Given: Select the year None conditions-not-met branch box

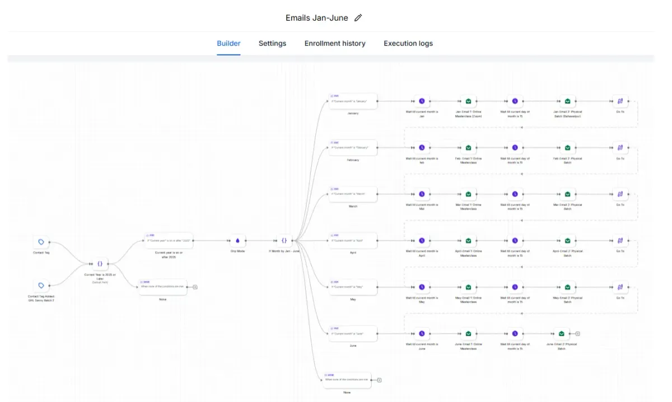Looking at the screenshot, I should tap(162, 287).
